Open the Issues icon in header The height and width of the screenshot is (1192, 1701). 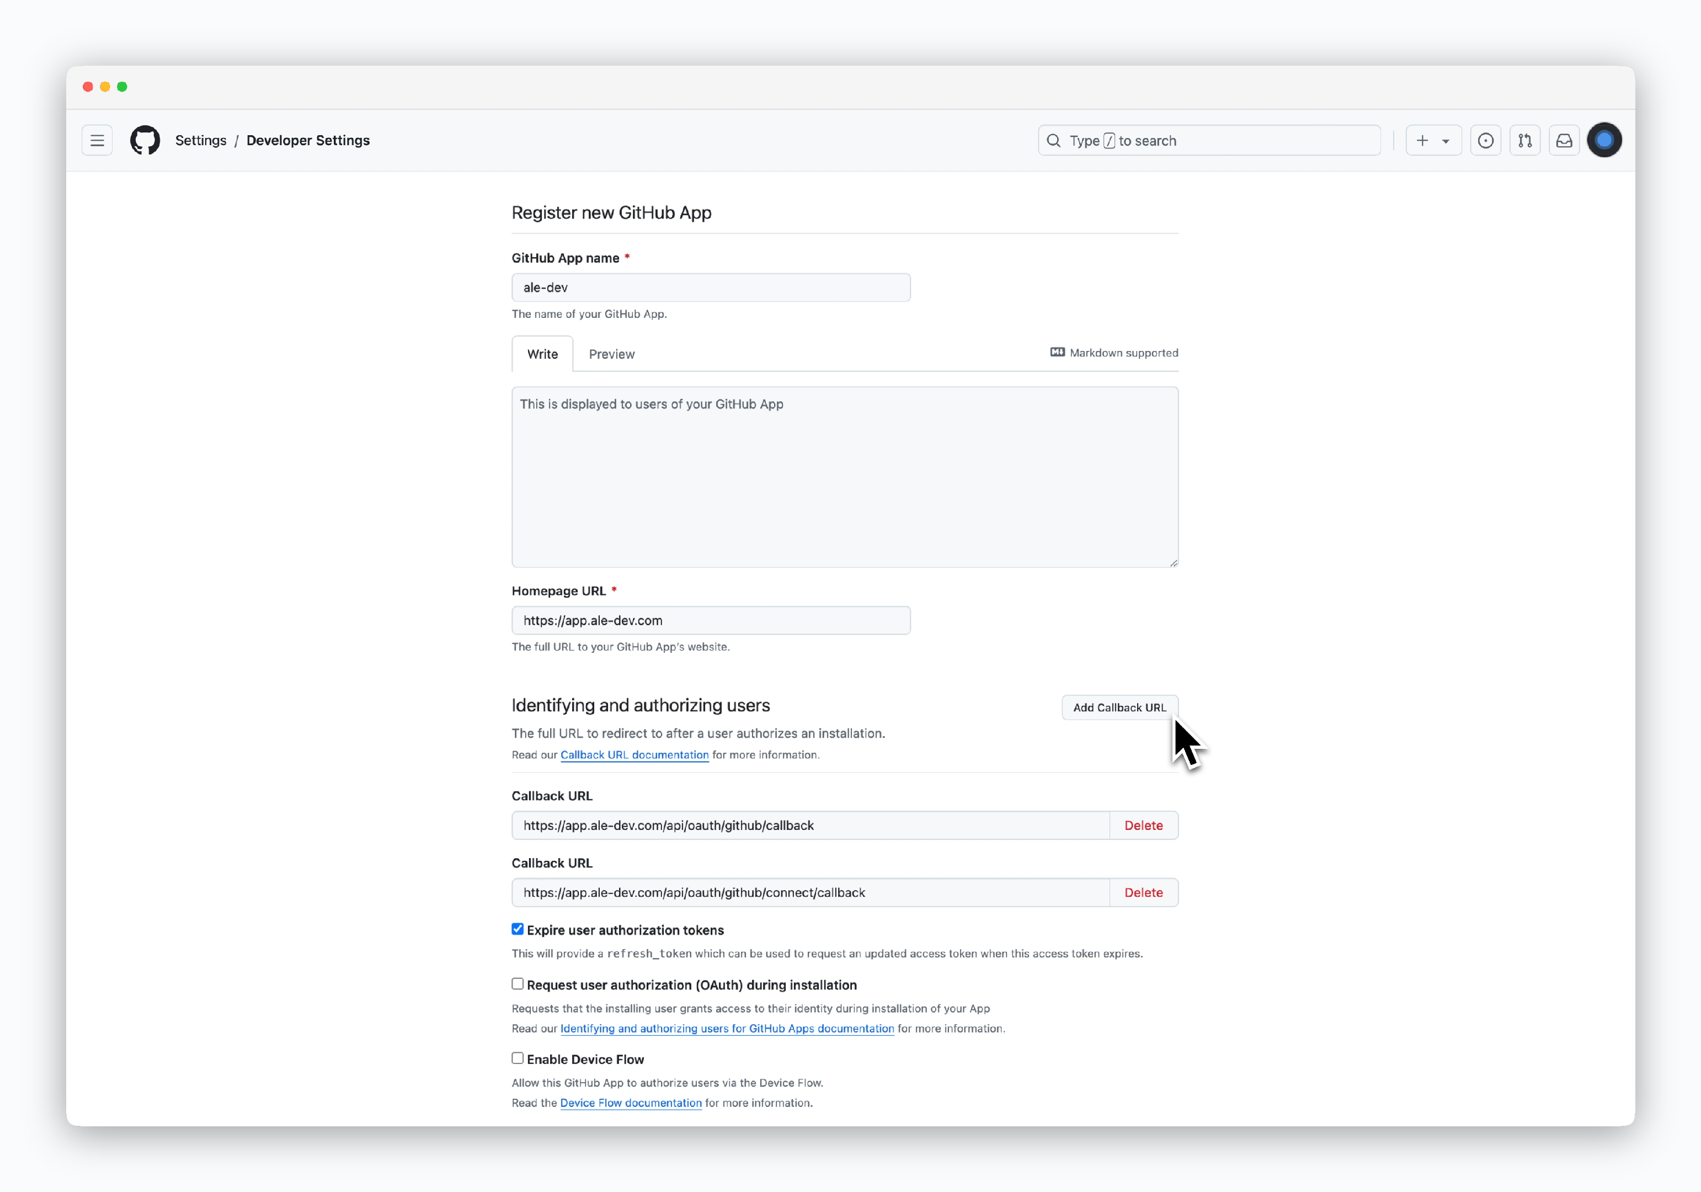pos(1485,141)
